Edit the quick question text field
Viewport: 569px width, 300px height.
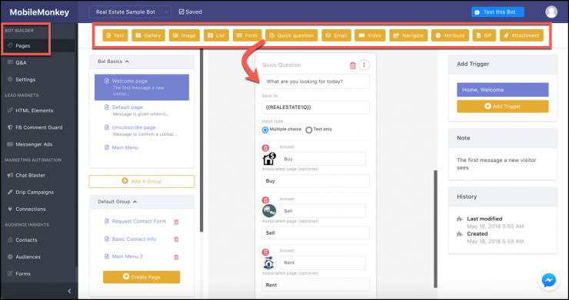tap(315, 81)
